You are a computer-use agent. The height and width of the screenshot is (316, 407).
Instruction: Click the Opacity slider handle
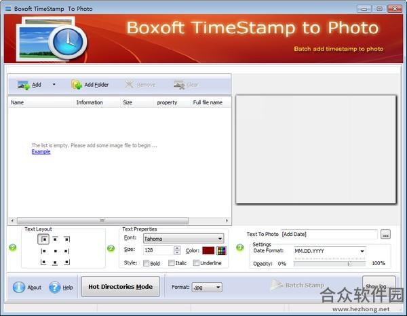349,264
